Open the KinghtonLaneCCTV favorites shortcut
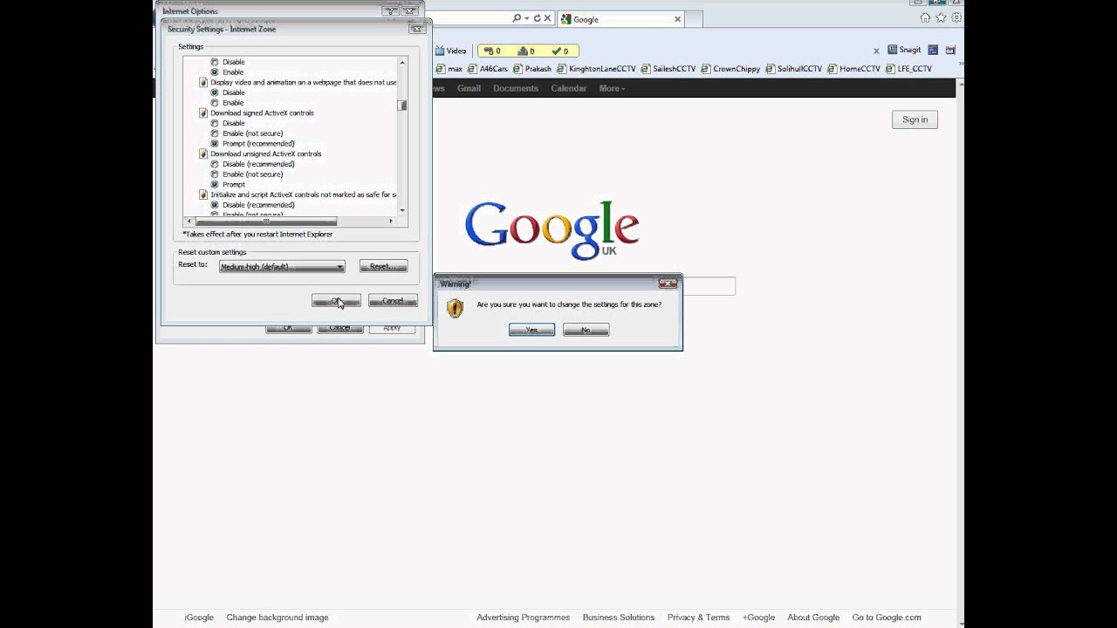The width and height of the screenshot is (1117, 628). 597,69
